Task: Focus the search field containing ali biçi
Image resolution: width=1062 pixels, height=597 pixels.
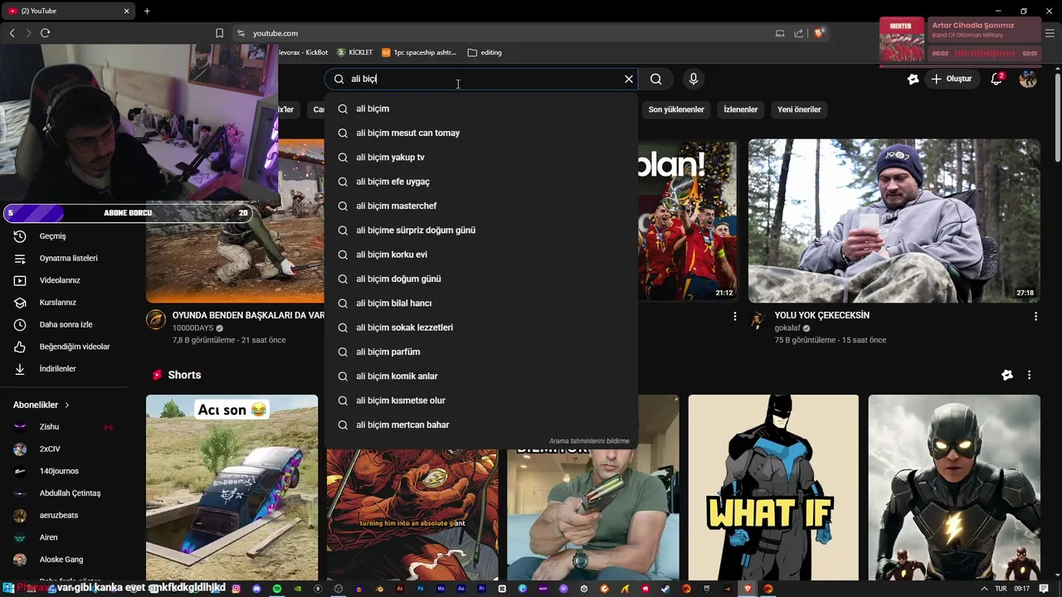Action: coord(481,79)
